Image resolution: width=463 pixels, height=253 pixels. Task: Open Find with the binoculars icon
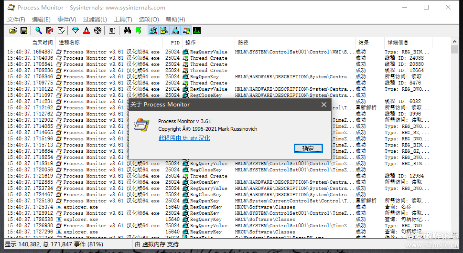point(127,31)
